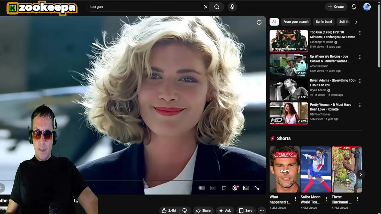Select the Soft Rock chip
The image size is (381, 214).
click(344, 22)
